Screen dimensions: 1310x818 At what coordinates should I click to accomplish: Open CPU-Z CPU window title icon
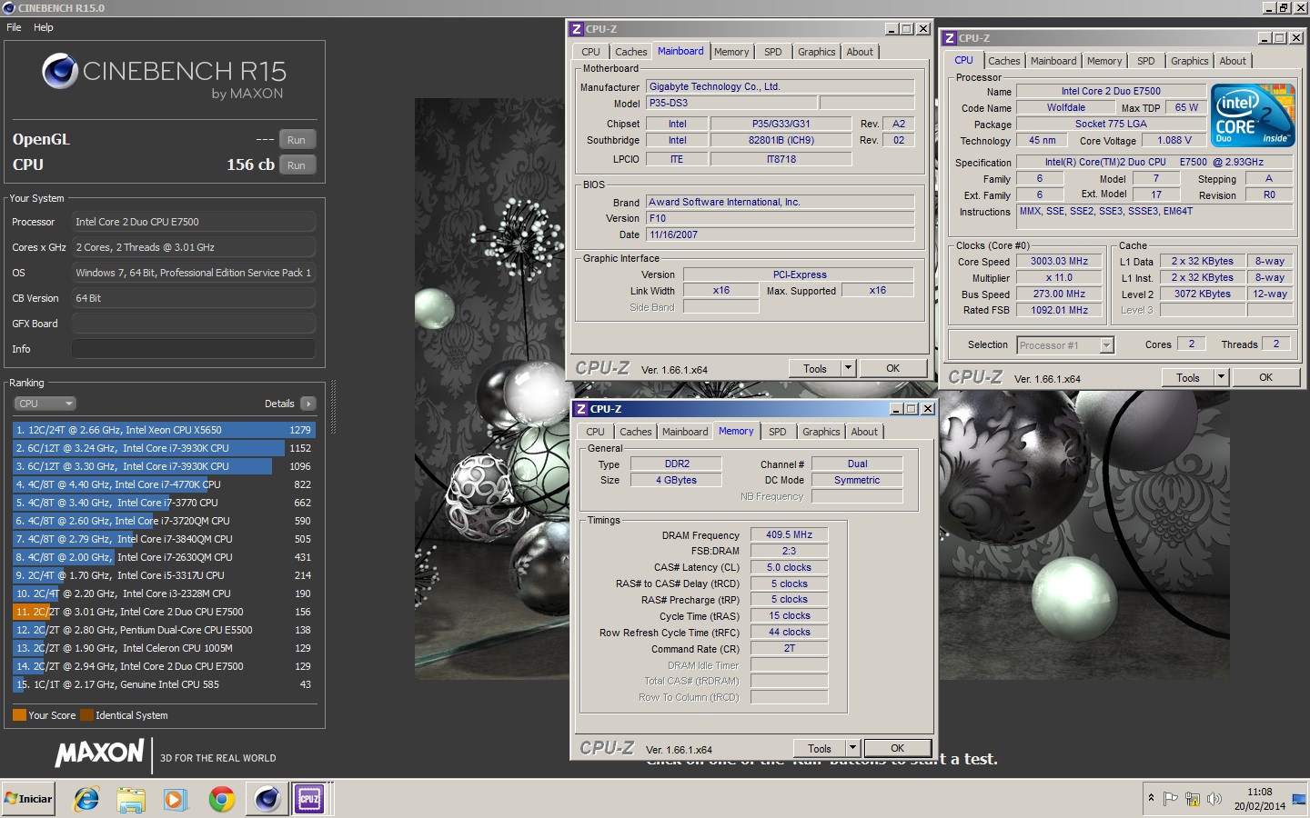click(949, 38)
